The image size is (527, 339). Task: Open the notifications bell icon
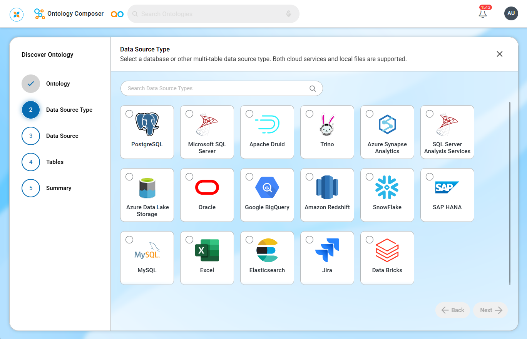[482, 13]
